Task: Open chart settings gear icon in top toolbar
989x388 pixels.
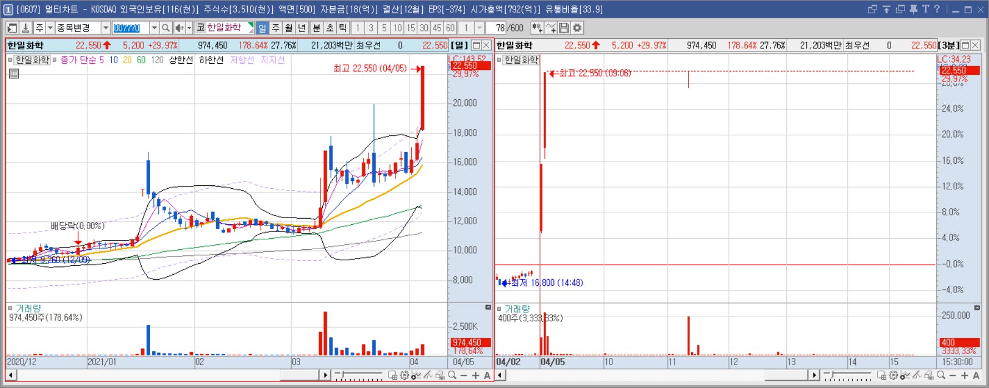Action: pyautogui.click(x=577, y=28)
